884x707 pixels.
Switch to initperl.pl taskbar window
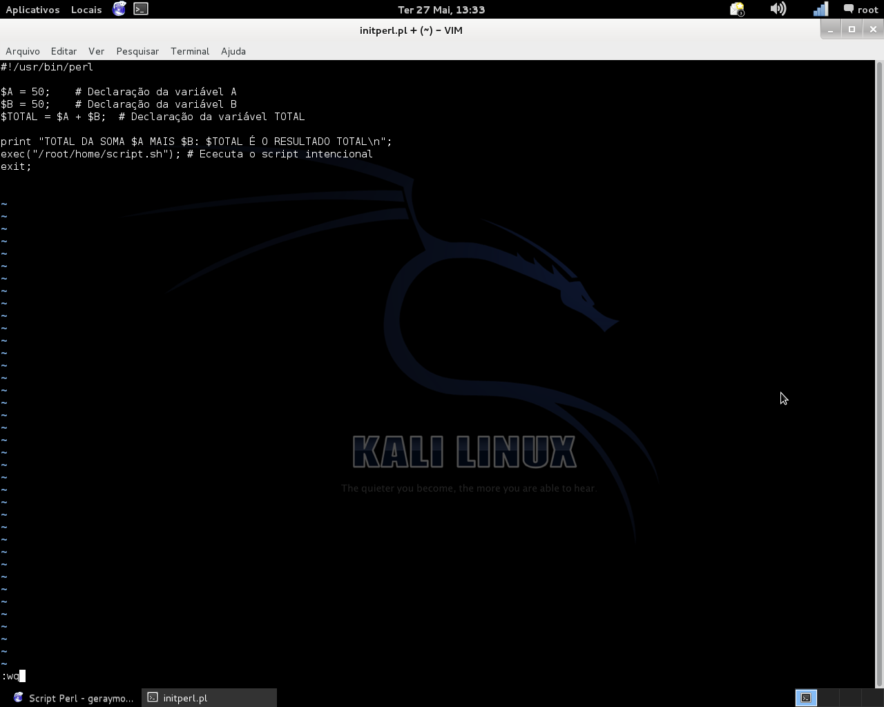[x=210, y=698]
